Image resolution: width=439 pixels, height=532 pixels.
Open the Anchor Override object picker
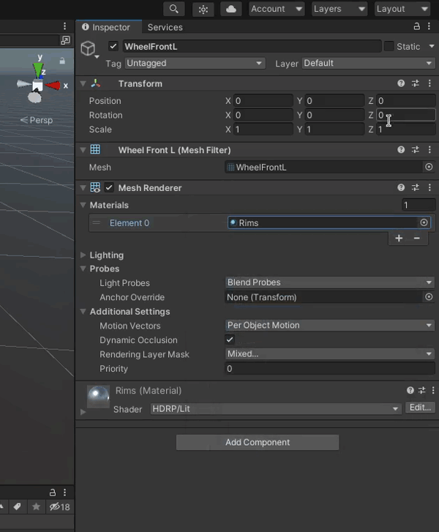coord(429,297)
